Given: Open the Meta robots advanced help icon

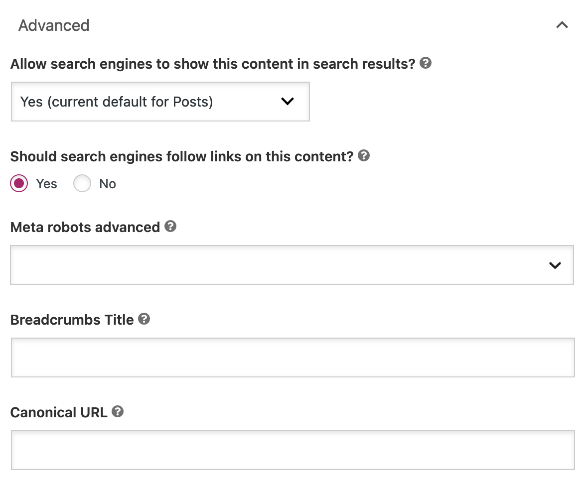Looking at the screenshot, I should [171, 227].
